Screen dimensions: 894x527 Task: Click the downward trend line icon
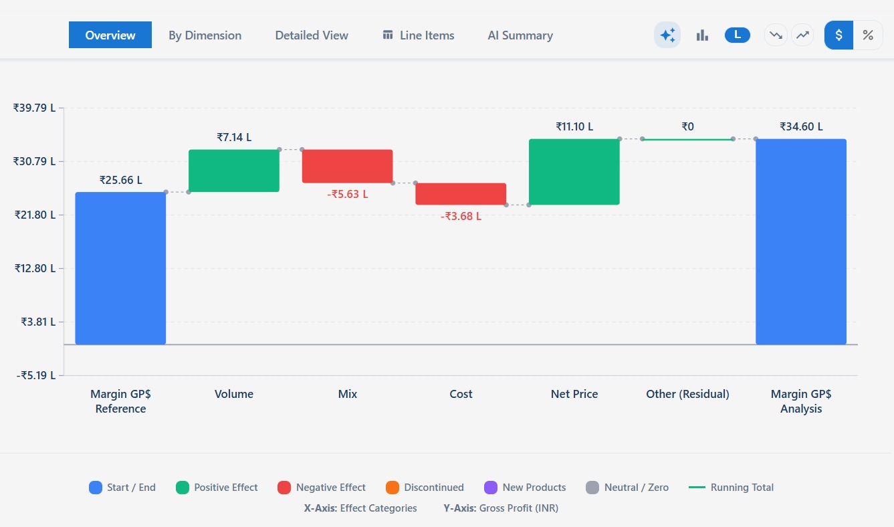[775, 35]
